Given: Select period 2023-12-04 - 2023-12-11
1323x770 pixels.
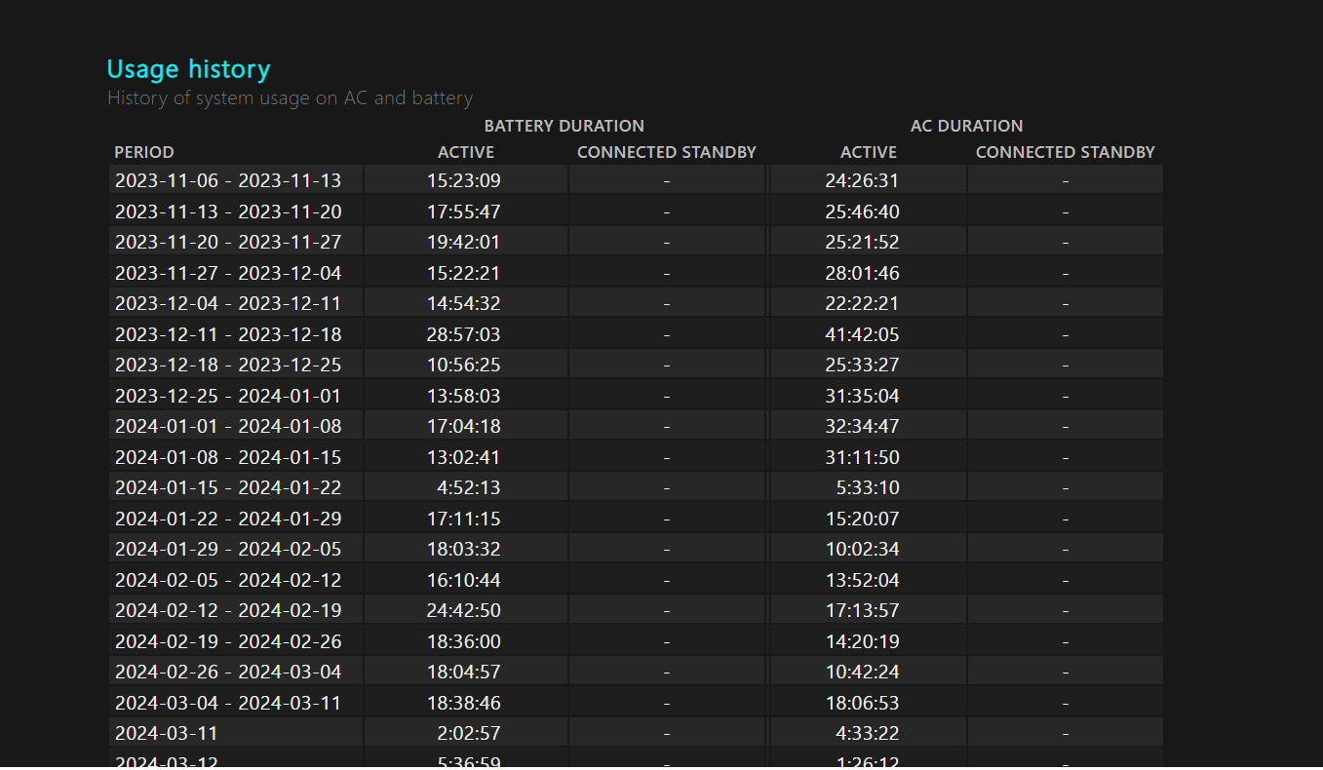Looking at the screenshot, I should pos(228,303).
